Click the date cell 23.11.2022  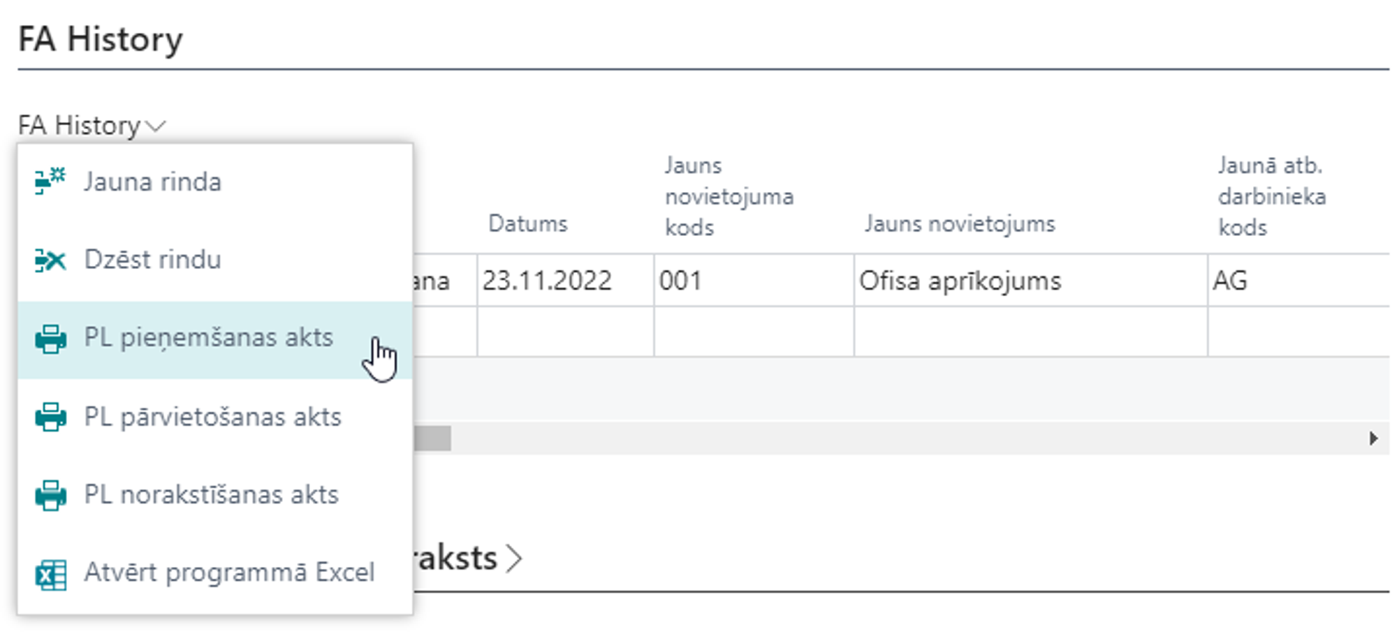click(x=546, y=281)
